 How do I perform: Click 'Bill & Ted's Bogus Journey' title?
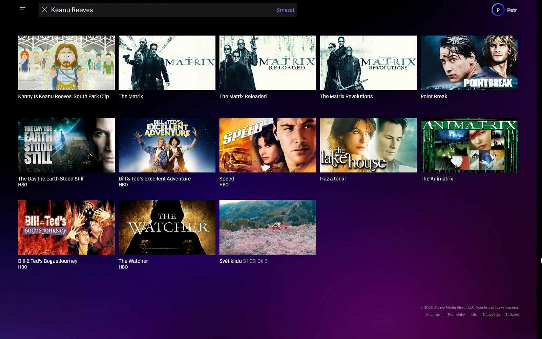pyautogui.click(x=47, y=261)
